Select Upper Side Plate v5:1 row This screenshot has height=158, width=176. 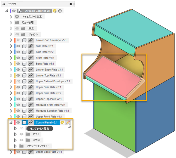(48, 87)
